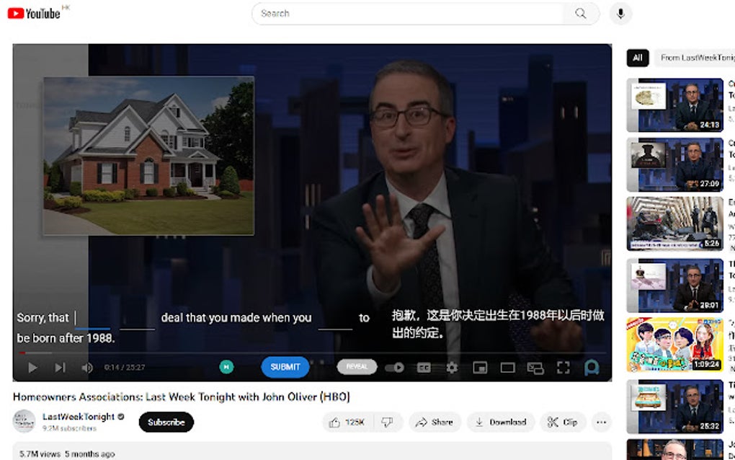
Task: Open recommended video with 5:26 duration
Action: tap(675, 224)
